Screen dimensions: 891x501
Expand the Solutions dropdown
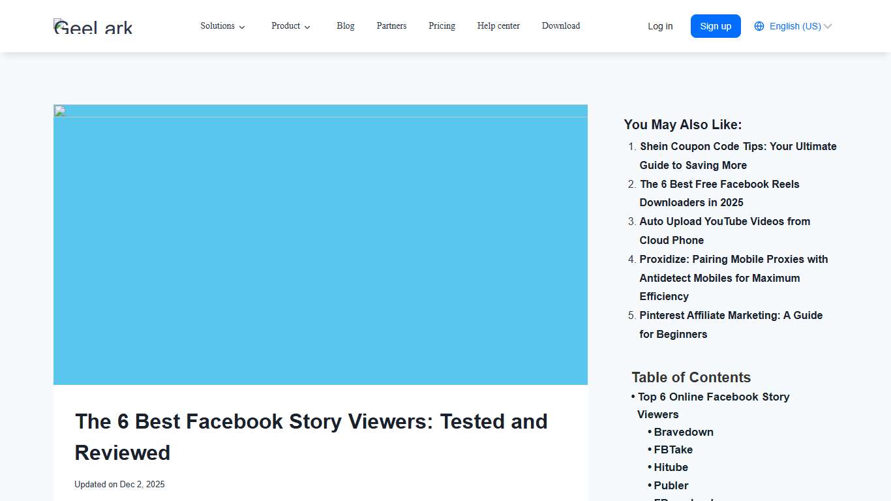click(222, 26)
